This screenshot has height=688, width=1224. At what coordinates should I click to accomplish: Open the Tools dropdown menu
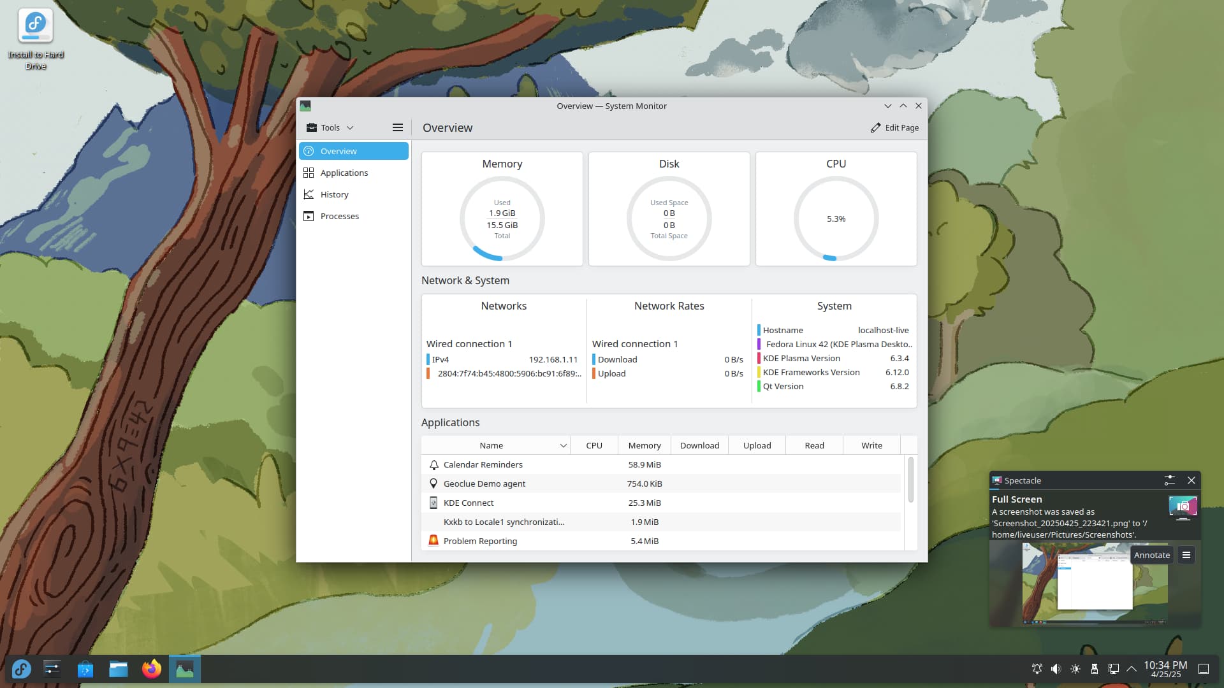tap(330, 127)
